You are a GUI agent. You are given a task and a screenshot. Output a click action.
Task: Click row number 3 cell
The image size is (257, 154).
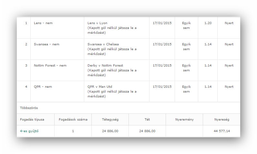pyautogui.click(x=26, y=66)
